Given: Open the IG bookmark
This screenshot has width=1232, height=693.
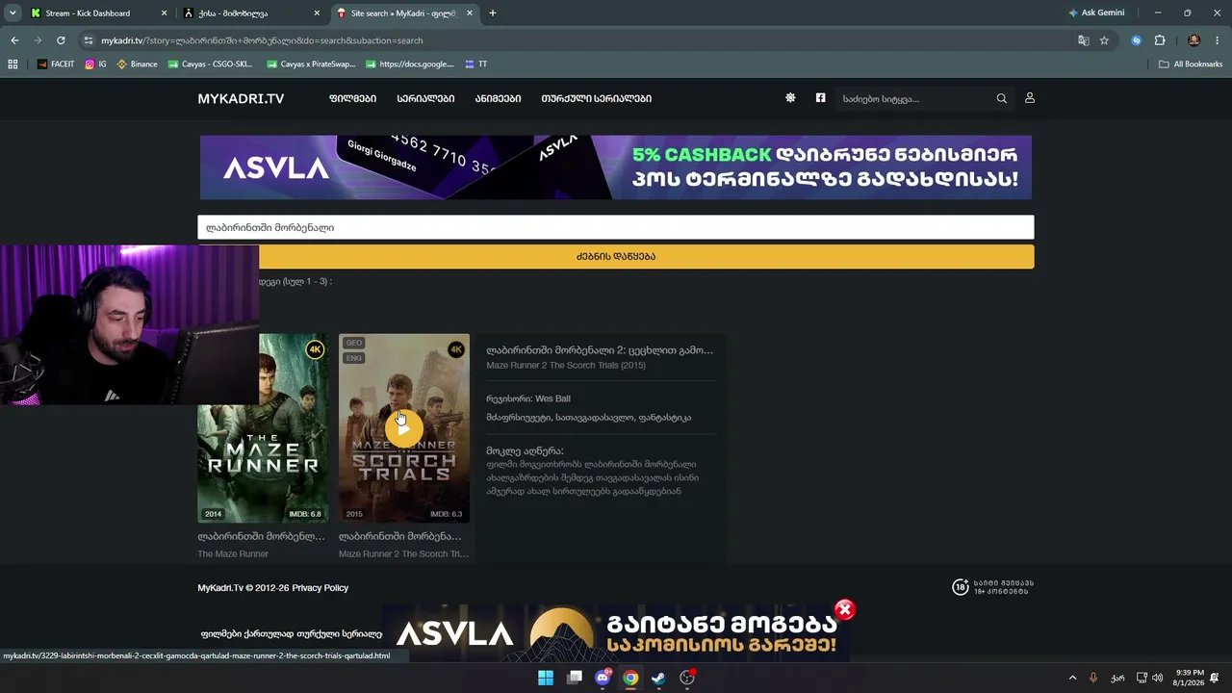Looking at the screenshot, I should point(95,64).
